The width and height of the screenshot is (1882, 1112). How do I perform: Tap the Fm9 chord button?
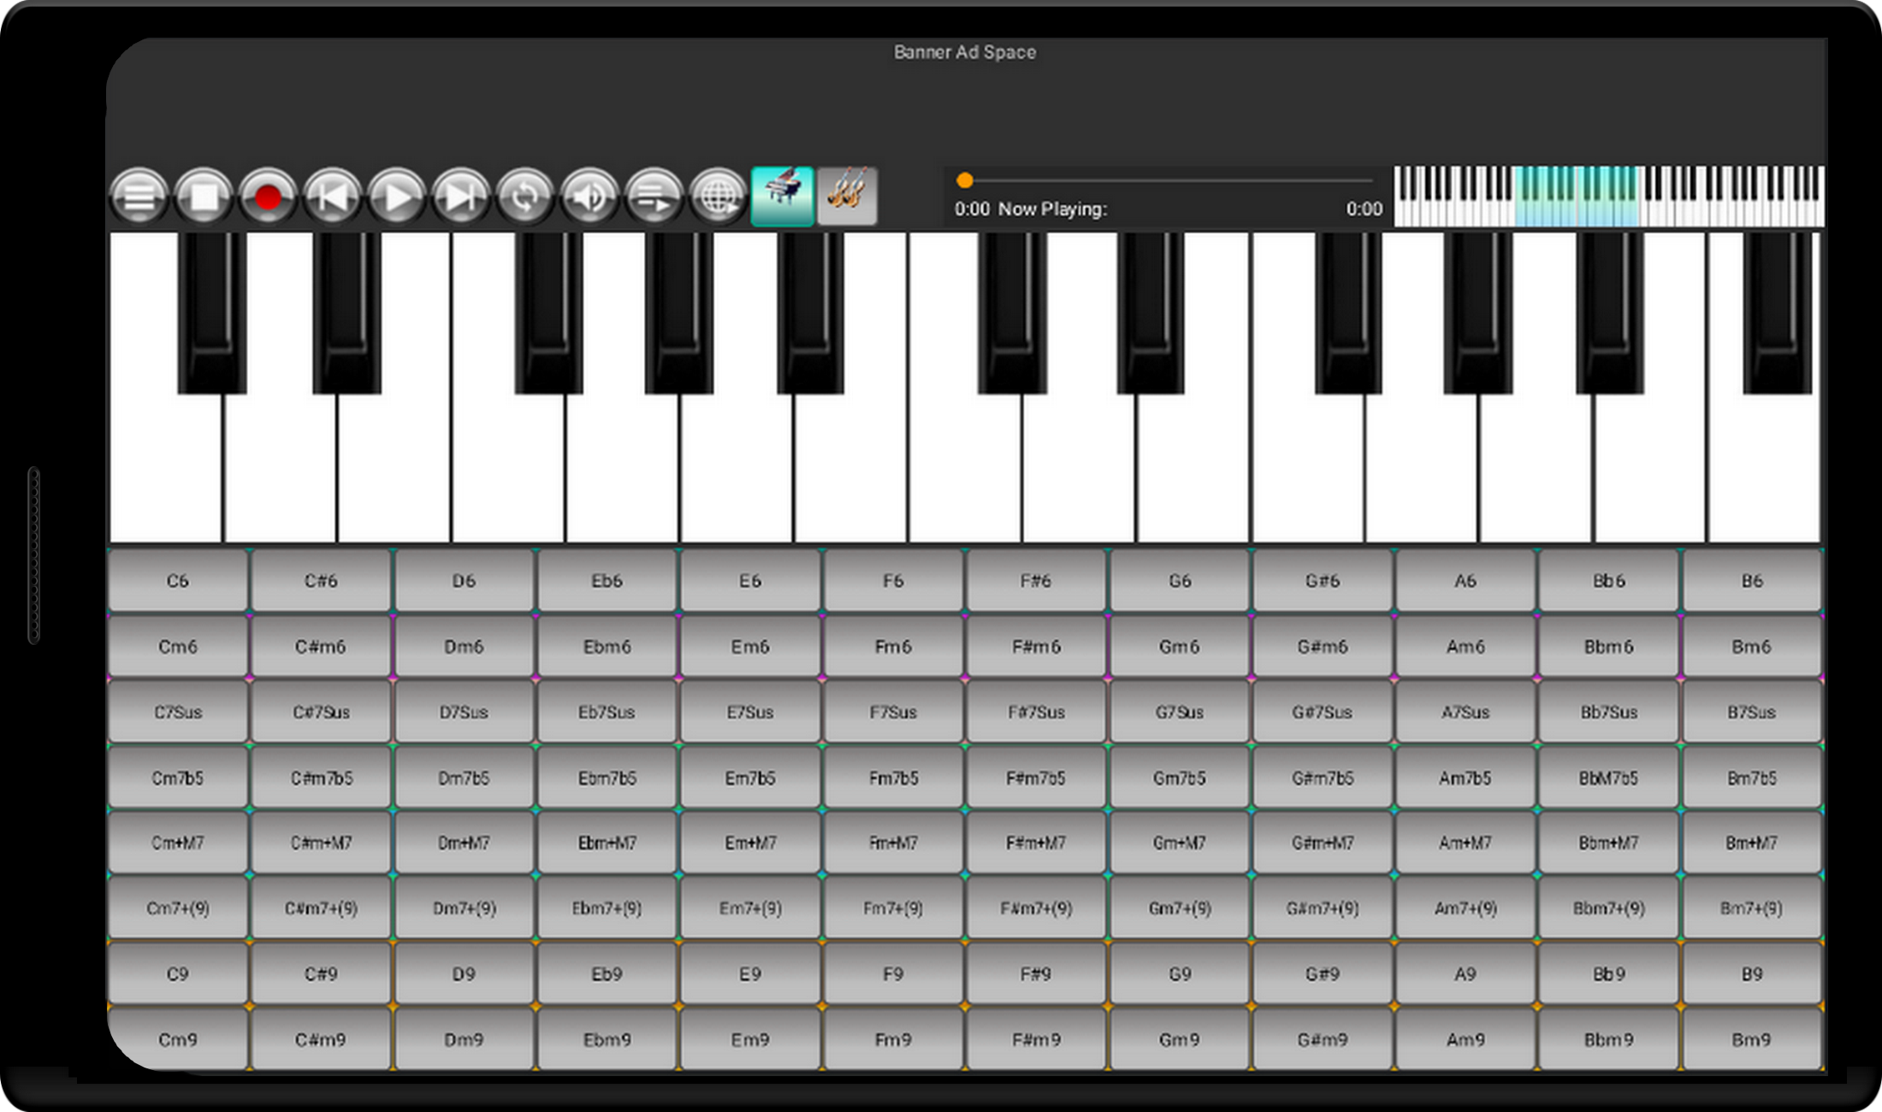click(x=893, y=1039)
